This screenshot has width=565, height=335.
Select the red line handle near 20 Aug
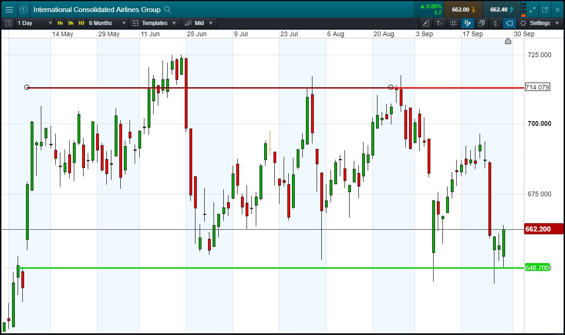pos(391,87)
